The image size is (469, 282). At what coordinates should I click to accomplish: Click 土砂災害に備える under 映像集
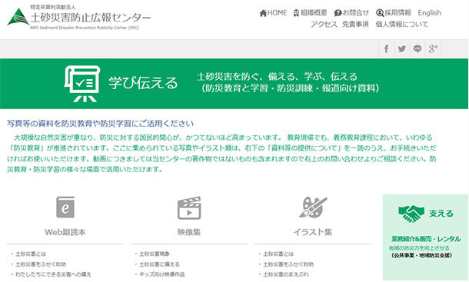[159, 264]
